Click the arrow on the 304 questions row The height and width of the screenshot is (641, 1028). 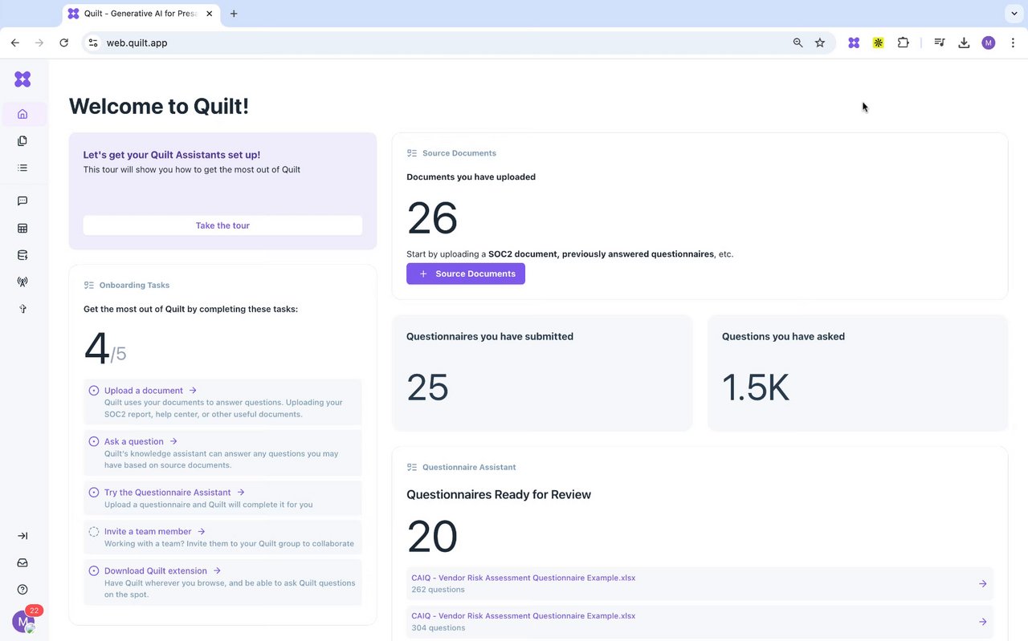click(x=983, y=622)
